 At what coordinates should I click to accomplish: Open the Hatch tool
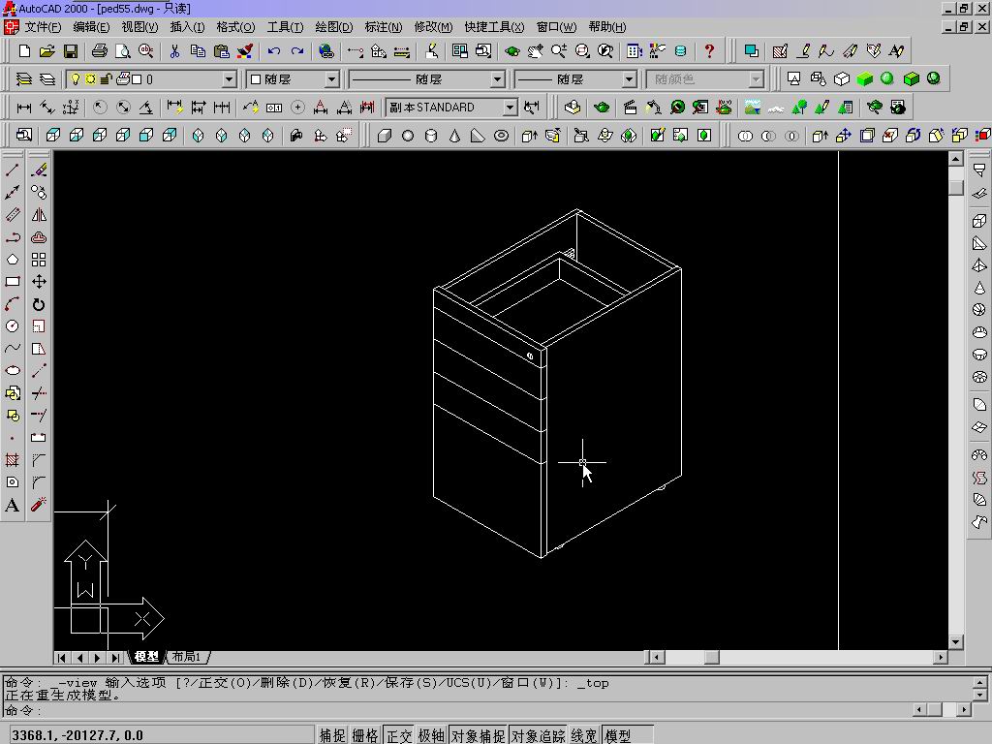pos(12,460)
